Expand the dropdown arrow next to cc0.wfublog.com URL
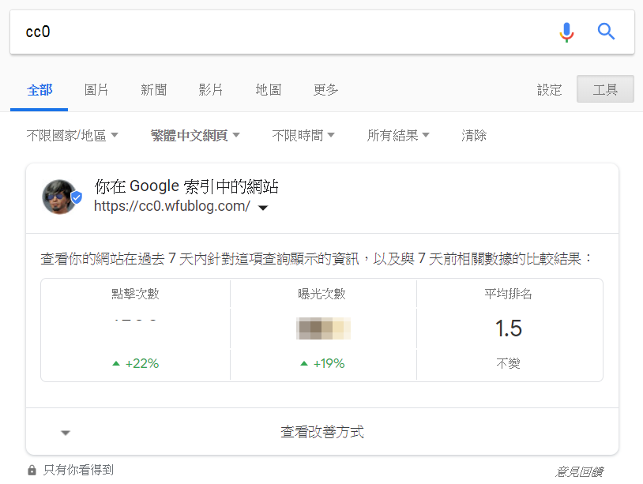643x484 pixels. click(263, 208)
